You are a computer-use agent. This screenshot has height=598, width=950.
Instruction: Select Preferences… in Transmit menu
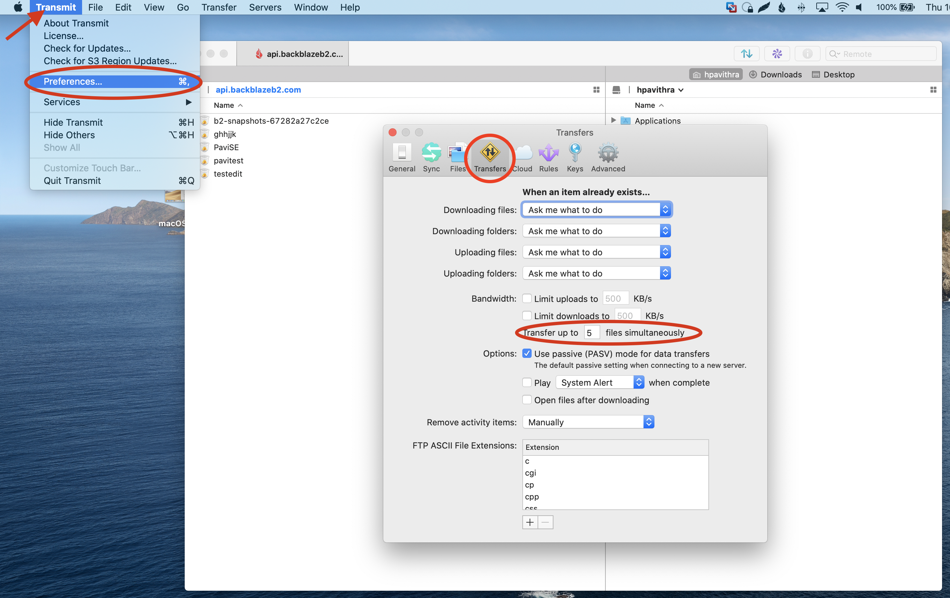coord(115,82)
